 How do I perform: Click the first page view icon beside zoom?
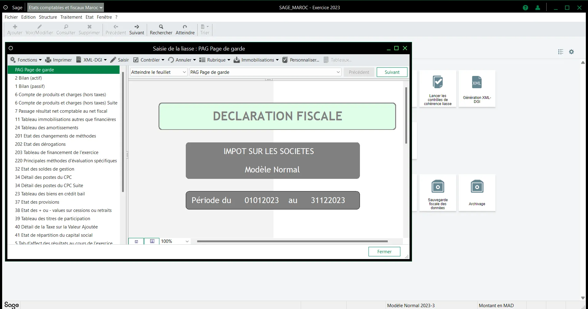point(136,241)
